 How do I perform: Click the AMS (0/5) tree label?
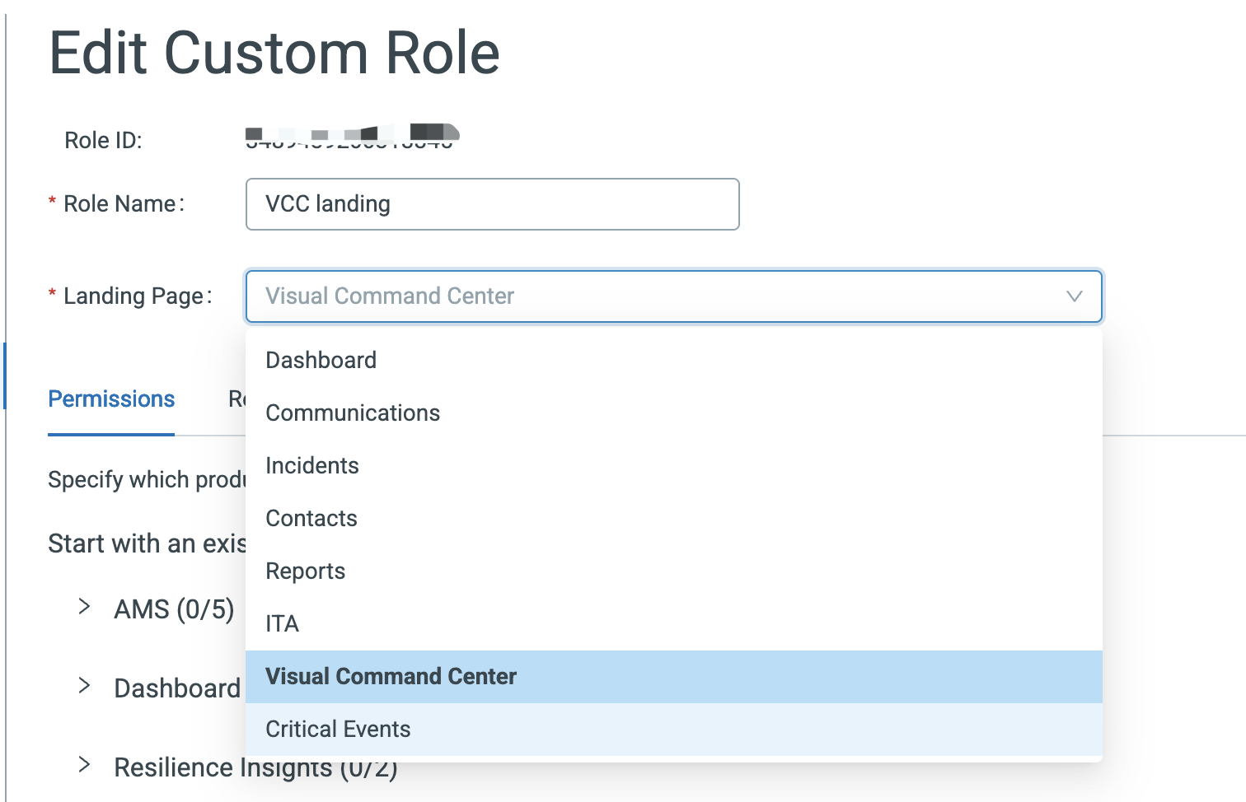point(174,609)
